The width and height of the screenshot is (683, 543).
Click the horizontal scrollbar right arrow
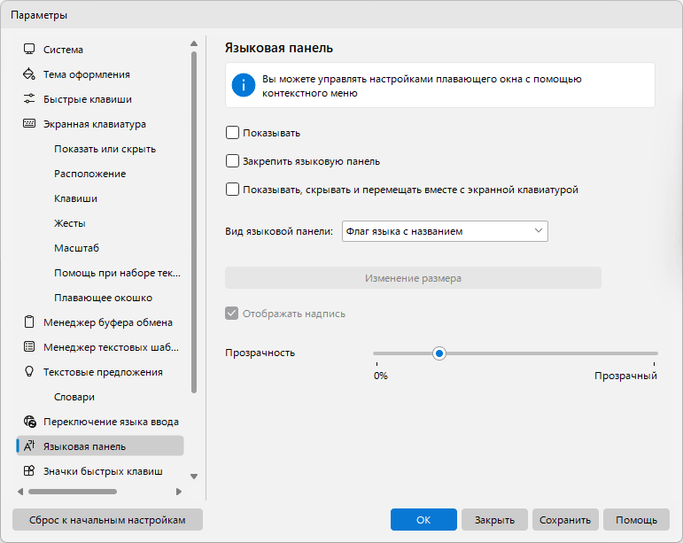[179, 492]
